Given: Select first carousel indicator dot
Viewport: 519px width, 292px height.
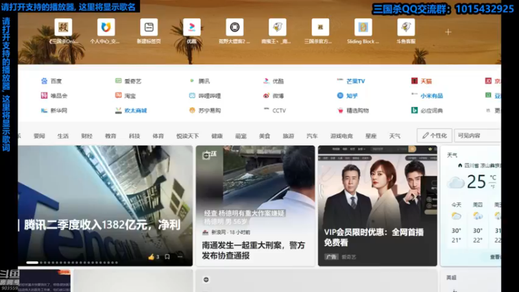Looking at the screenshot, I should click(32, 263).
